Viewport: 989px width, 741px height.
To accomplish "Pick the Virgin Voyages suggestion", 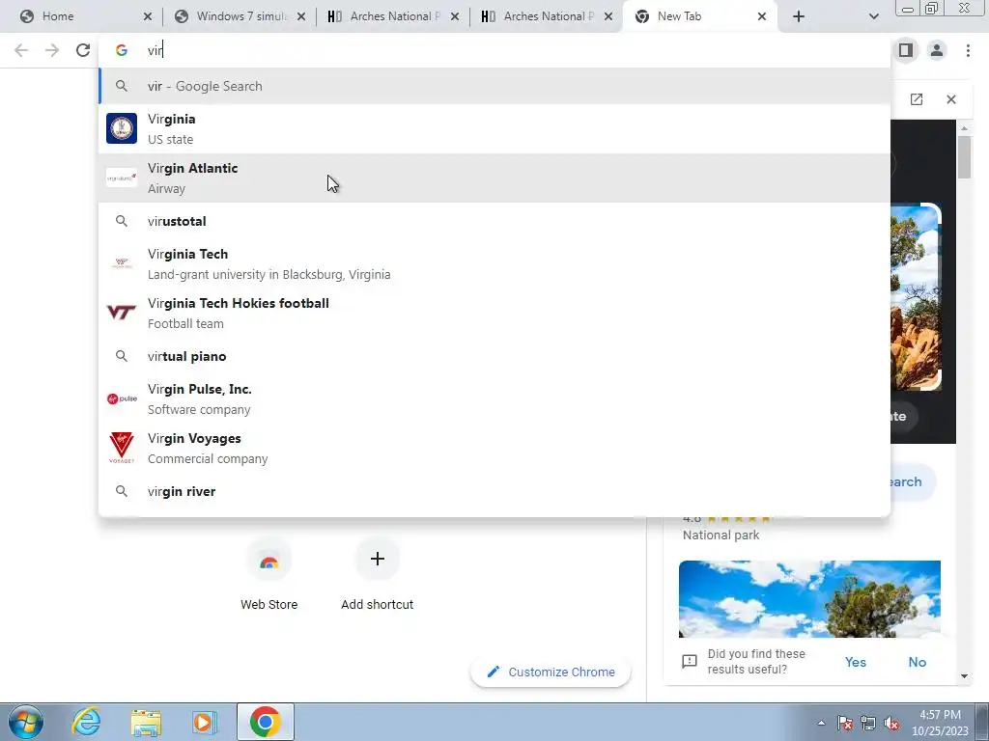I will (494, 448).
